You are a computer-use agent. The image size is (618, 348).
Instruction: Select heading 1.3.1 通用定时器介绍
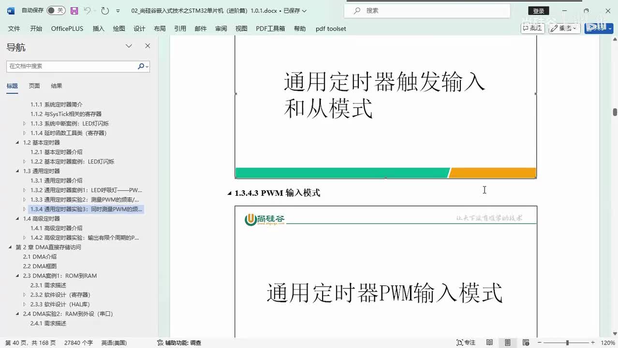tap(57, 180)
